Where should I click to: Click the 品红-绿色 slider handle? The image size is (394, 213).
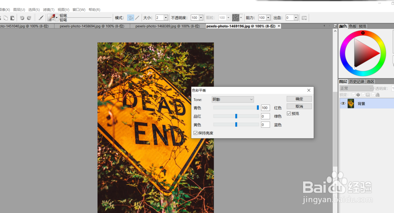tap(236, 116)
